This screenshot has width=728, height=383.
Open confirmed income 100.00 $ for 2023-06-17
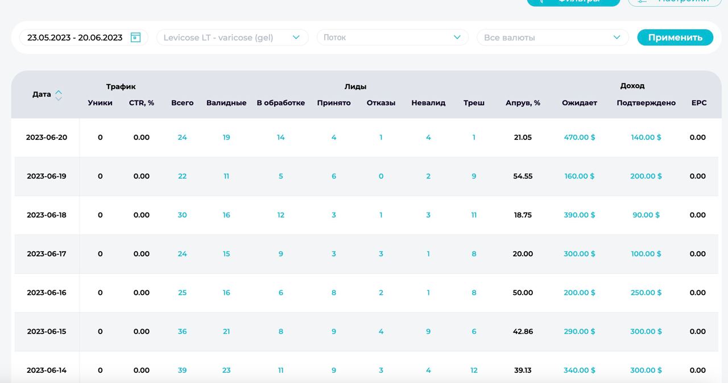pos(646,254)
